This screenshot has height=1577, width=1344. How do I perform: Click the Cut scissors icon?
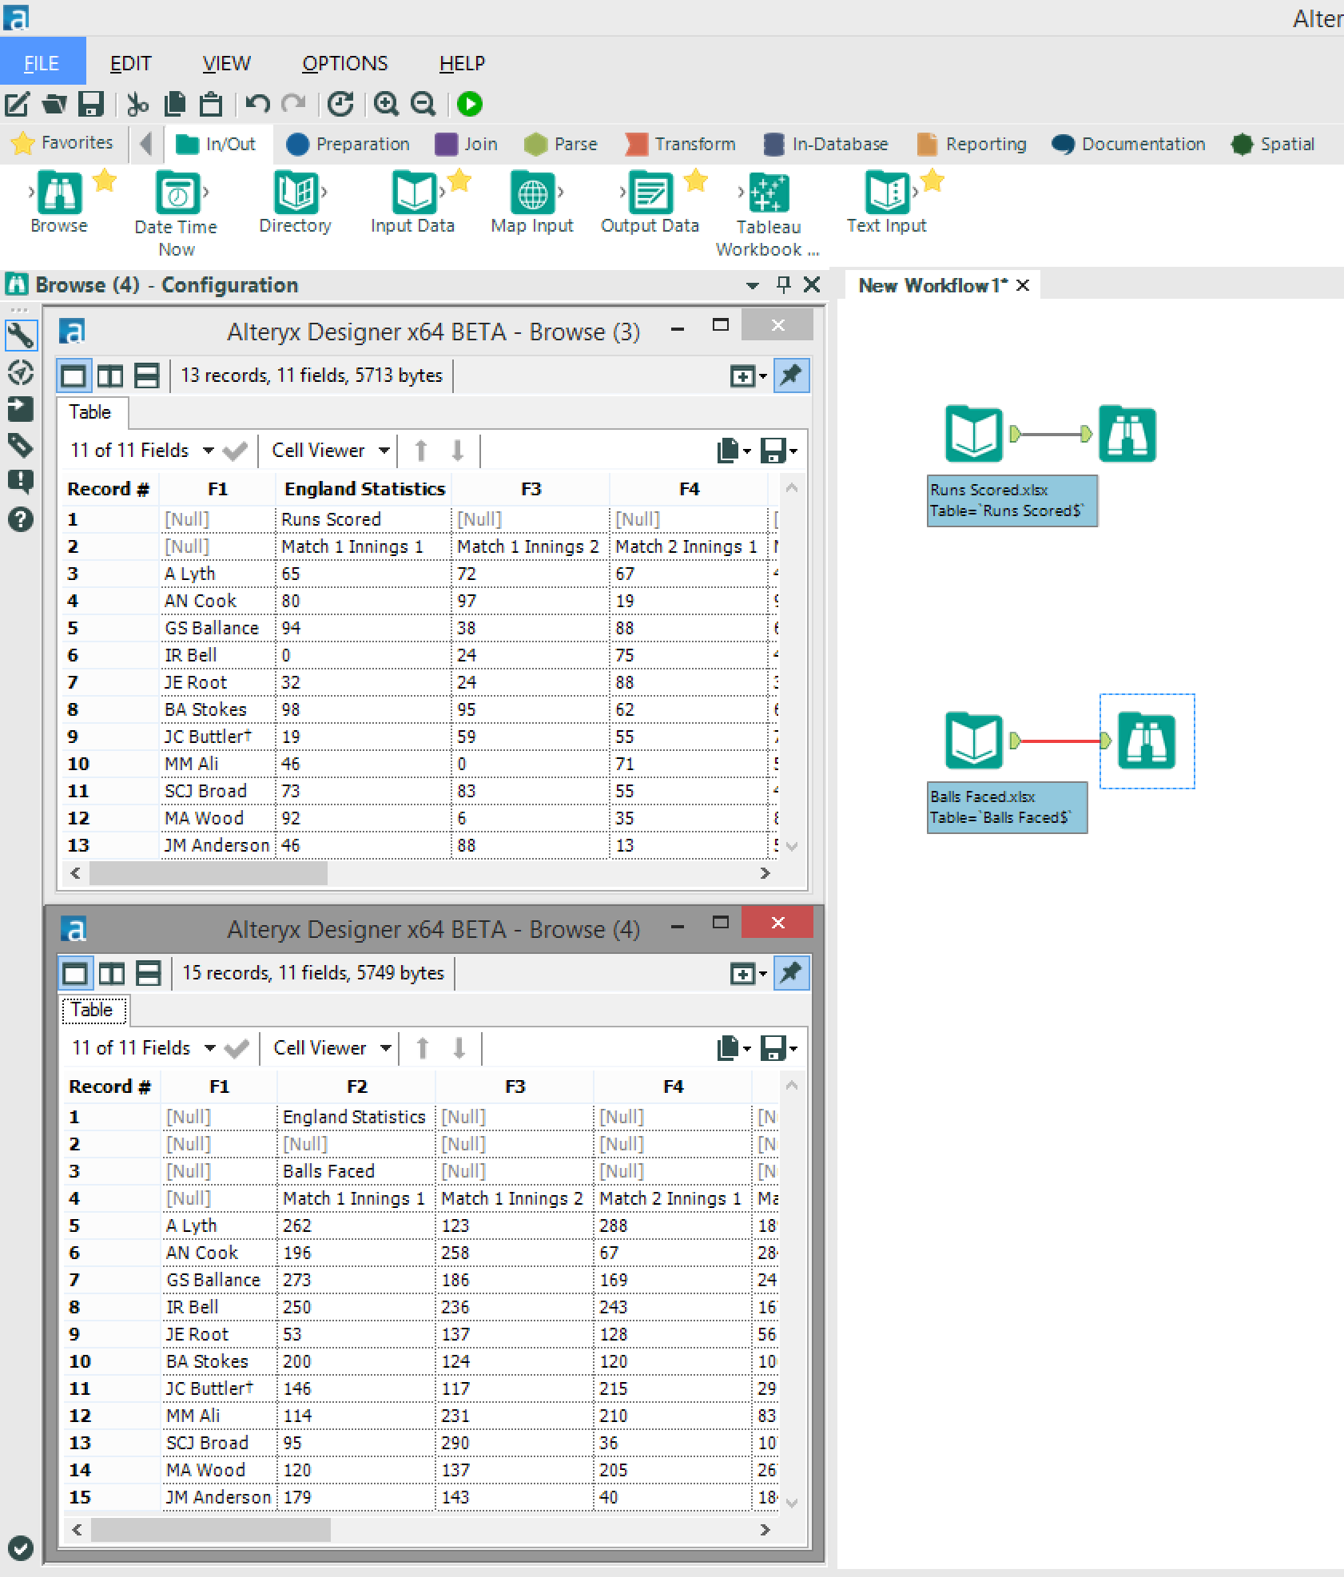[138, 104]
